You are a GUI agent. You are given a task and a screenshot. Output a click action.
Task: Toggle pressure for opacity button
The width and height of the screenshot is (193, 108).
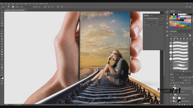[x=45, y=7]
